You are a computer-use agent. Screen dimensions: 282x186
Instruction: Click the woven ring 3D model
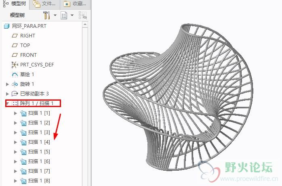click(x=178, y=97)
